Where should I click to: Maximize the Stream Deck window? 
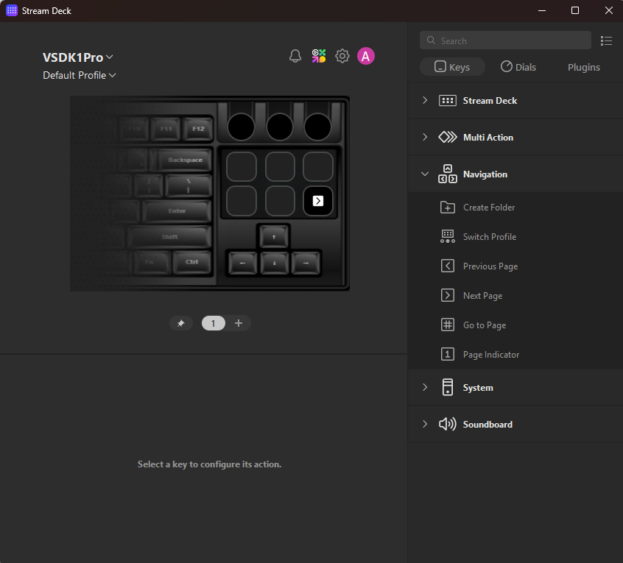click(x=575, y=11)
